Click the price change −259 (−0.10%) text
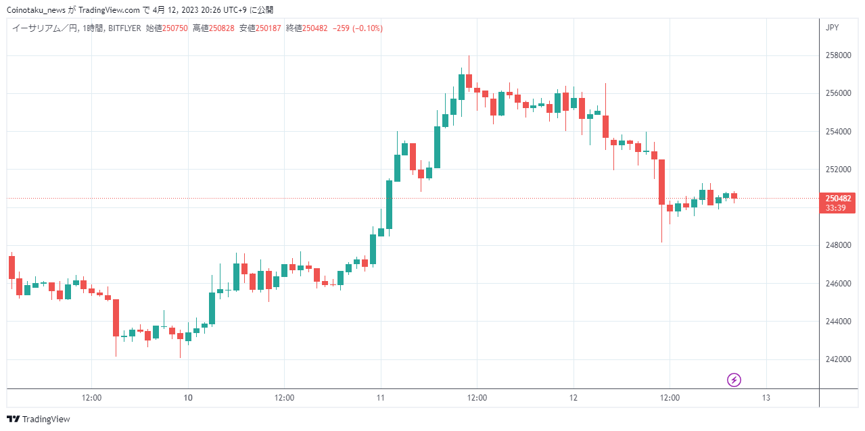The width and height of the screenshot is (865, 431). [x=358, y=28]
